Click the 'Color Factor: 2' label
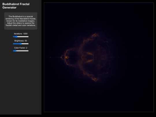The width and height of the screenshot is (156, 117). point(21,48)
